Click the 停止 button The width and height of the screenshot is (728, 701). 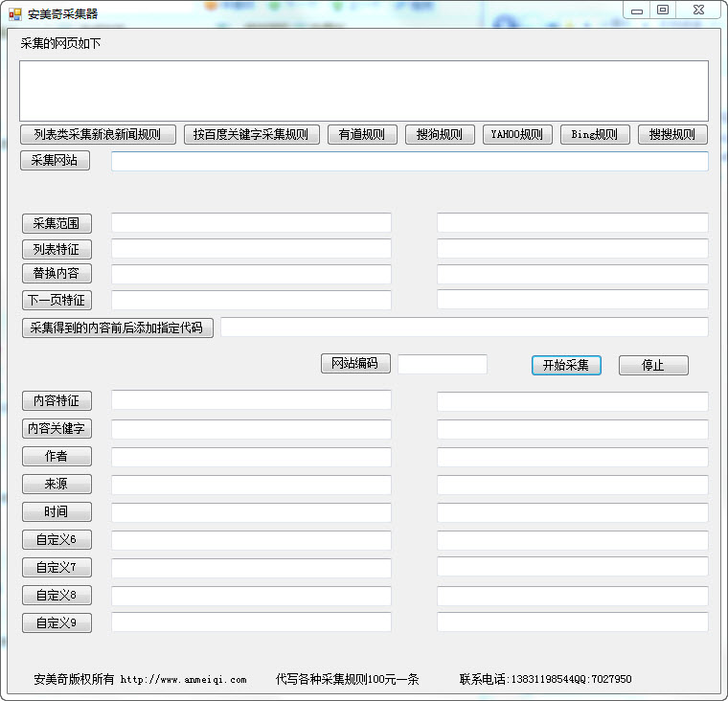pyautogui.click(x=652, y=365)
